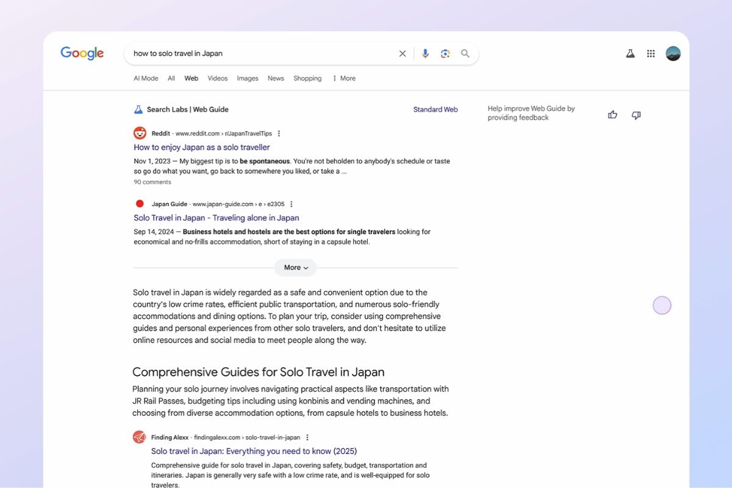Open Google Lens image search

click(445, 54)
